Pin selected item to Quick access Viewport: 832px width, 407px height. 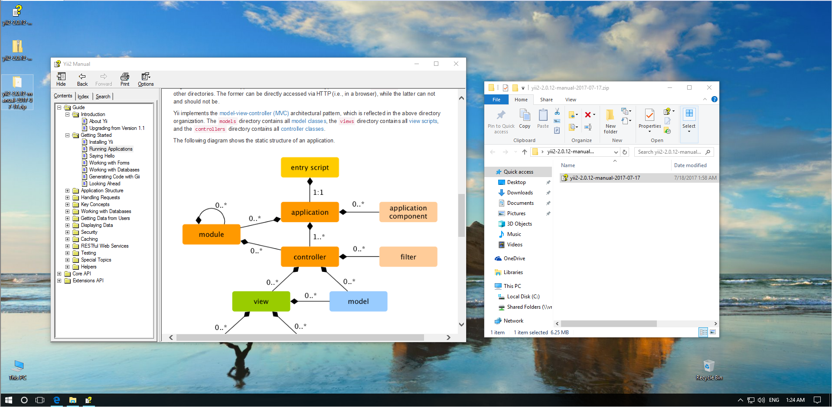pyautogui.click(x=501, y=121)
